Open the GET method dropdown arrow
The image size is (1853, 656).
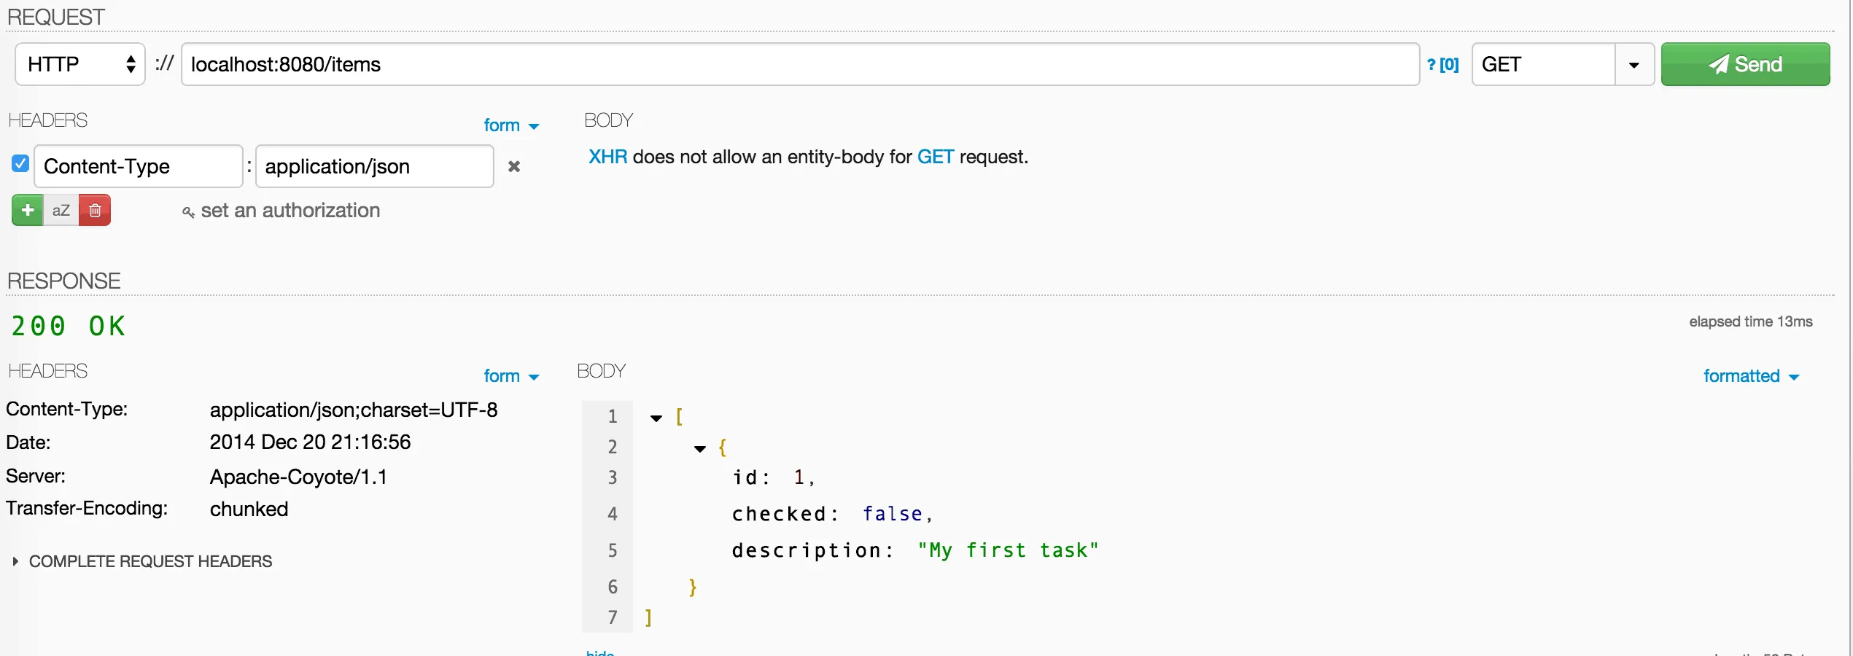pyautogui.click(x=1634, y=65)
